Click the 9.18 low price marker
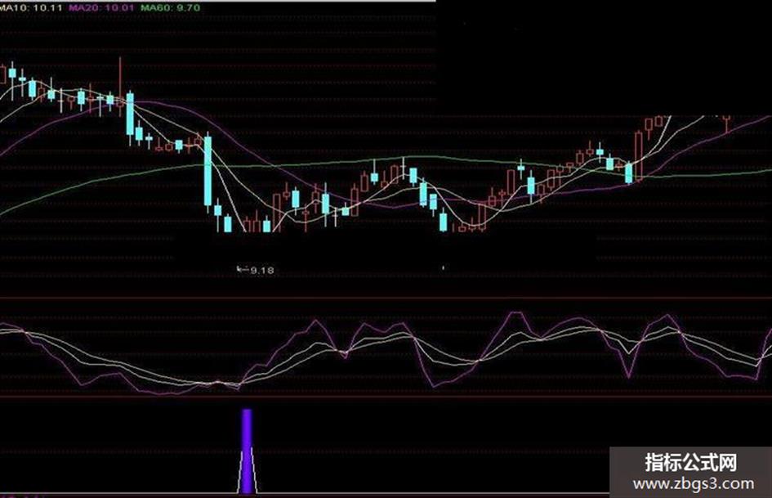 tap(256, 270)
